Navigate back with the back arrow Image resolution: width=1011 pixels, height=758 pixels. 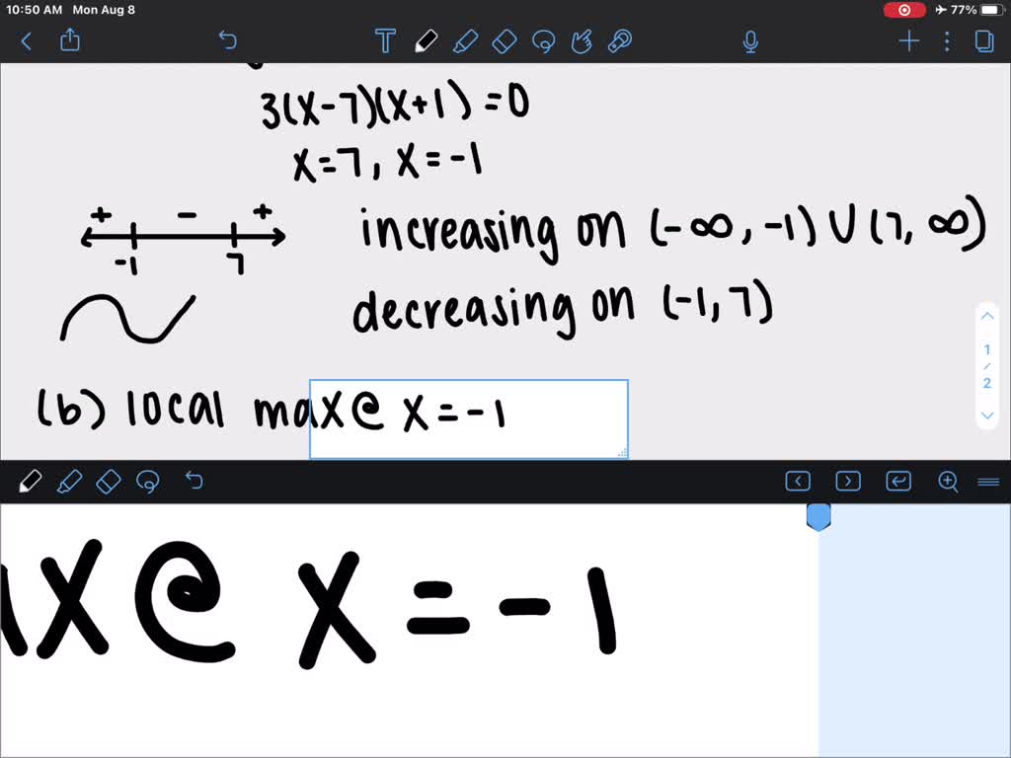click(x=26, y=41)
